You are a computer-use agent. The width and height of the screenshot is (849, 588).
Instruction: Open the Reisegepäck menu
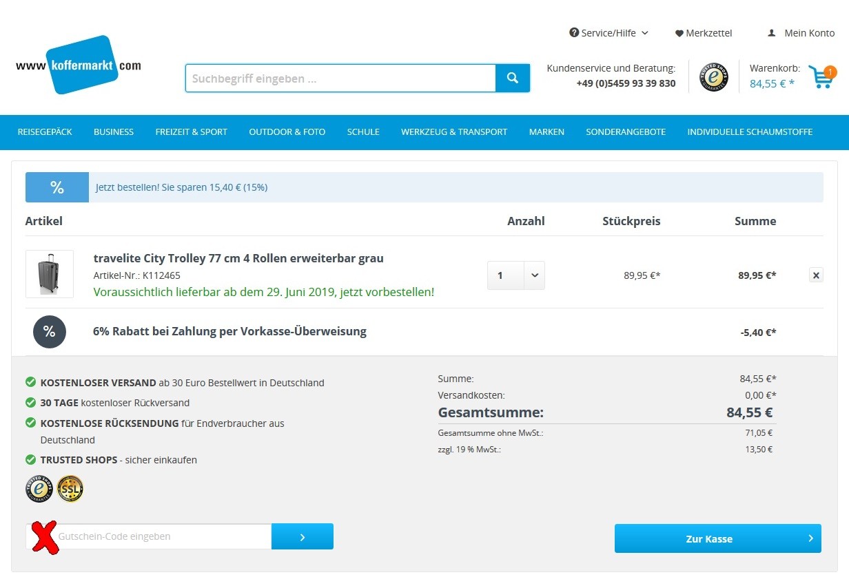pos(45,132)
